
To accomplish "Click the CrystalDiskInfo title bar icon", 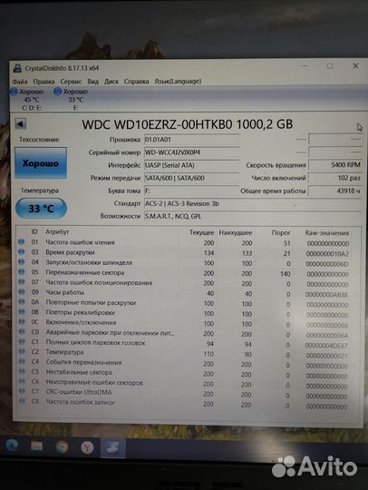I will (18, 68).
